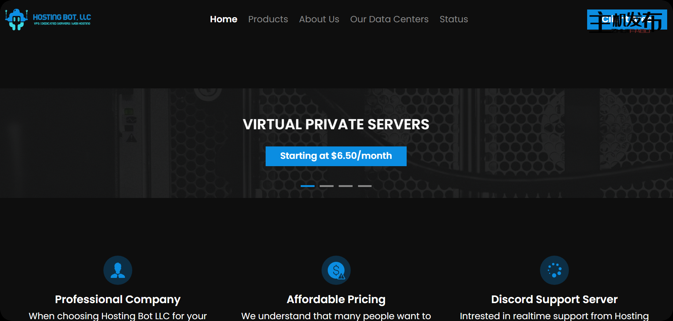Image resolution: width=673 pixels, height=321 pixels.
Task: Jump to the fourth carousel slide indicator
Action: coord(365,186)
